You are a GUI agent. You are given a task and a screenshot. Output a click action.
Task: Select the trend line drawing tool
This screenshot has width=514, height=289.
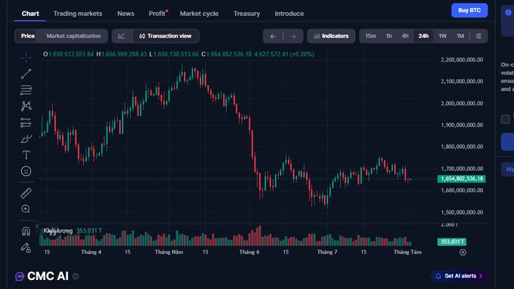click(26, 74)
